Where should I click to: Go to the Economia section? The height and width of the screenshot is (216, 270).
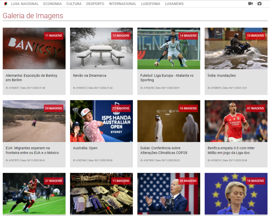(52, 4)
